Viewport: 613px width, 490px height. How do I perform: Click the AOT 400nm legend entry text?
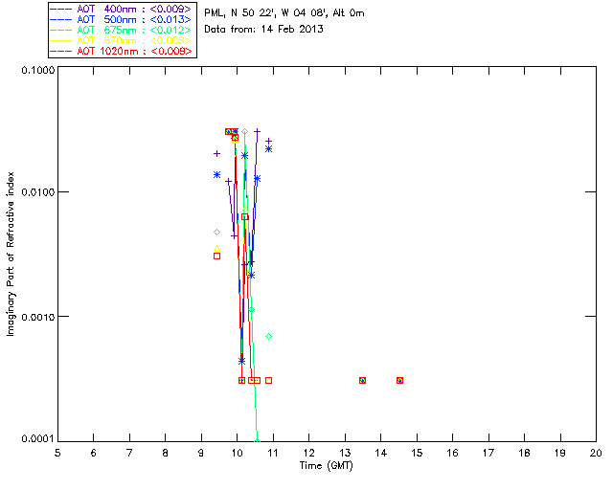coord(134,9)
